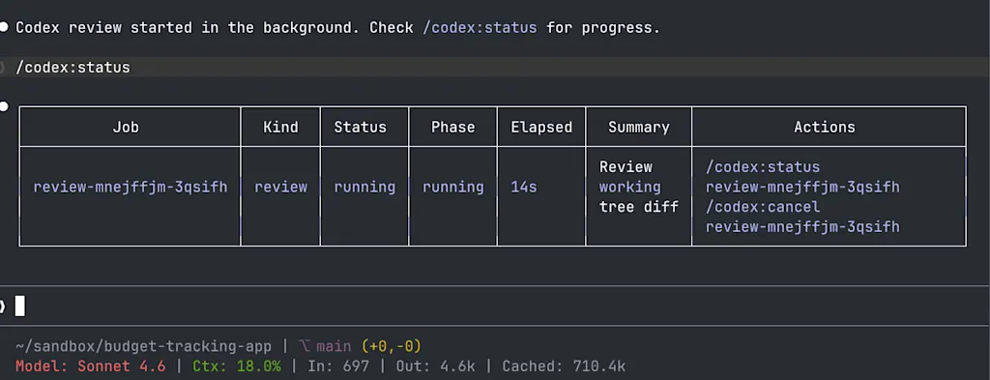Click the Ctx: 18.0% context usage indicator

click(237, 366)
